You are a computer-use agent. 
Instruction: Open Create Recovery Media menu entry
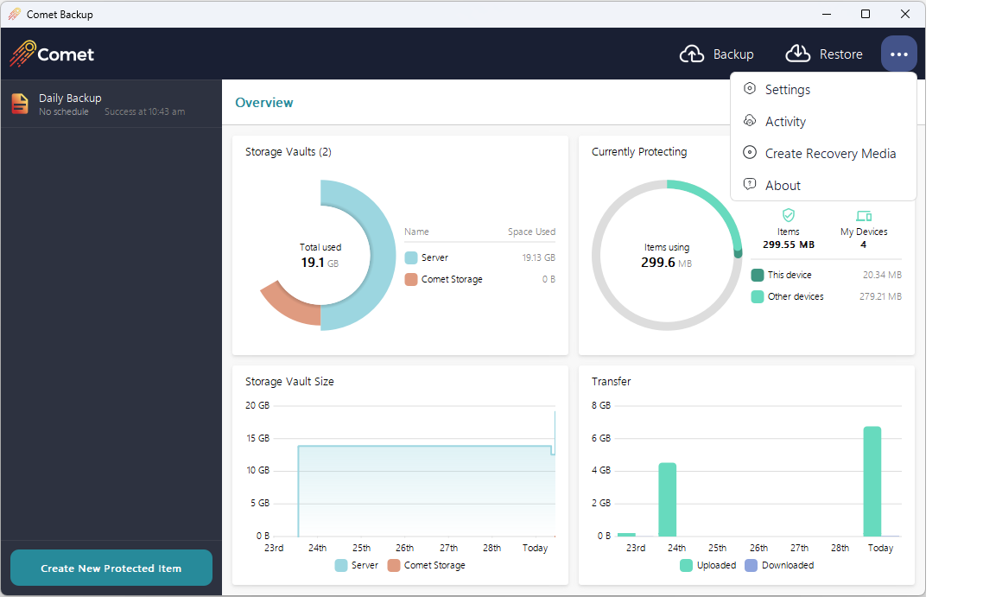point(830,153)
